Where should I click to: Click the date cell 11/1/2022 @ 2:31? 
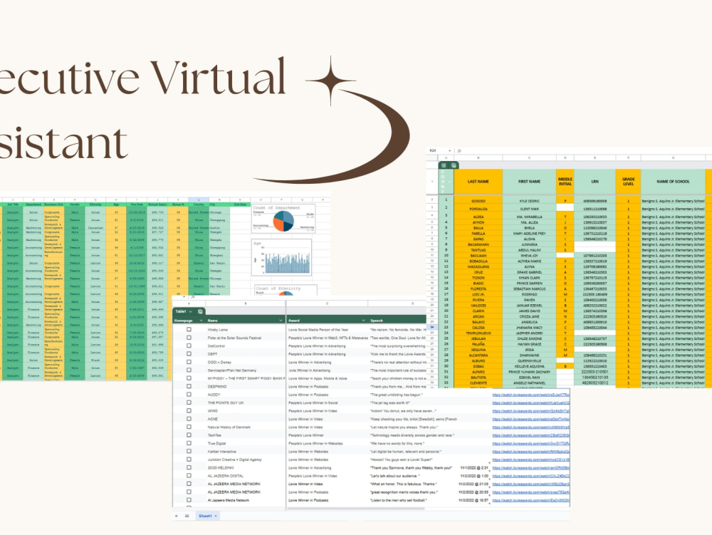[474, 468]
